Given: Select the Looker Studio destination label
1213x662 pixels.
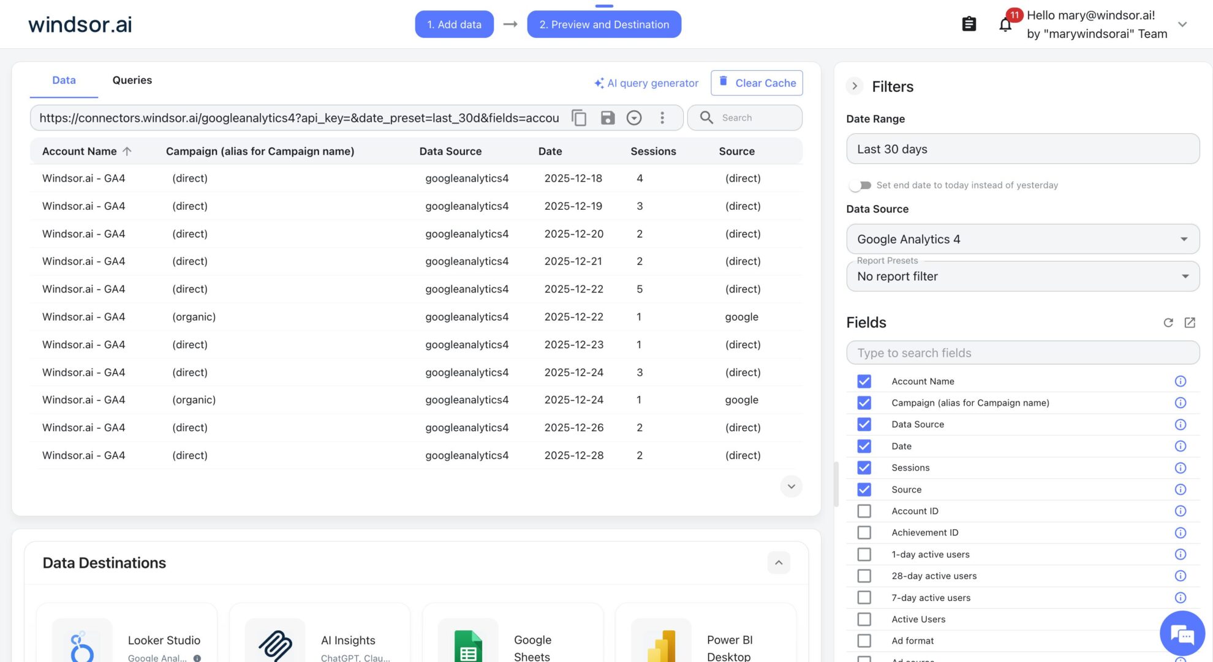Looking at the screenshot, I should tap(164, 640).
